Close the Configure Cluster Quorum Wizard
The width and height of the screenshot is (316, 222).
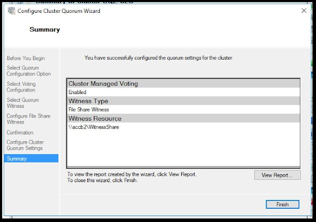tap(304, 11)
